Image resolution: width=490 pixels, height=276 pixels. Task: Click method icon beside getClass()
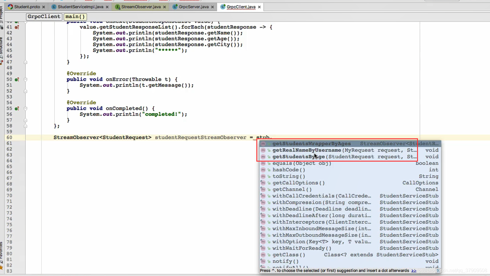(263, 255)
